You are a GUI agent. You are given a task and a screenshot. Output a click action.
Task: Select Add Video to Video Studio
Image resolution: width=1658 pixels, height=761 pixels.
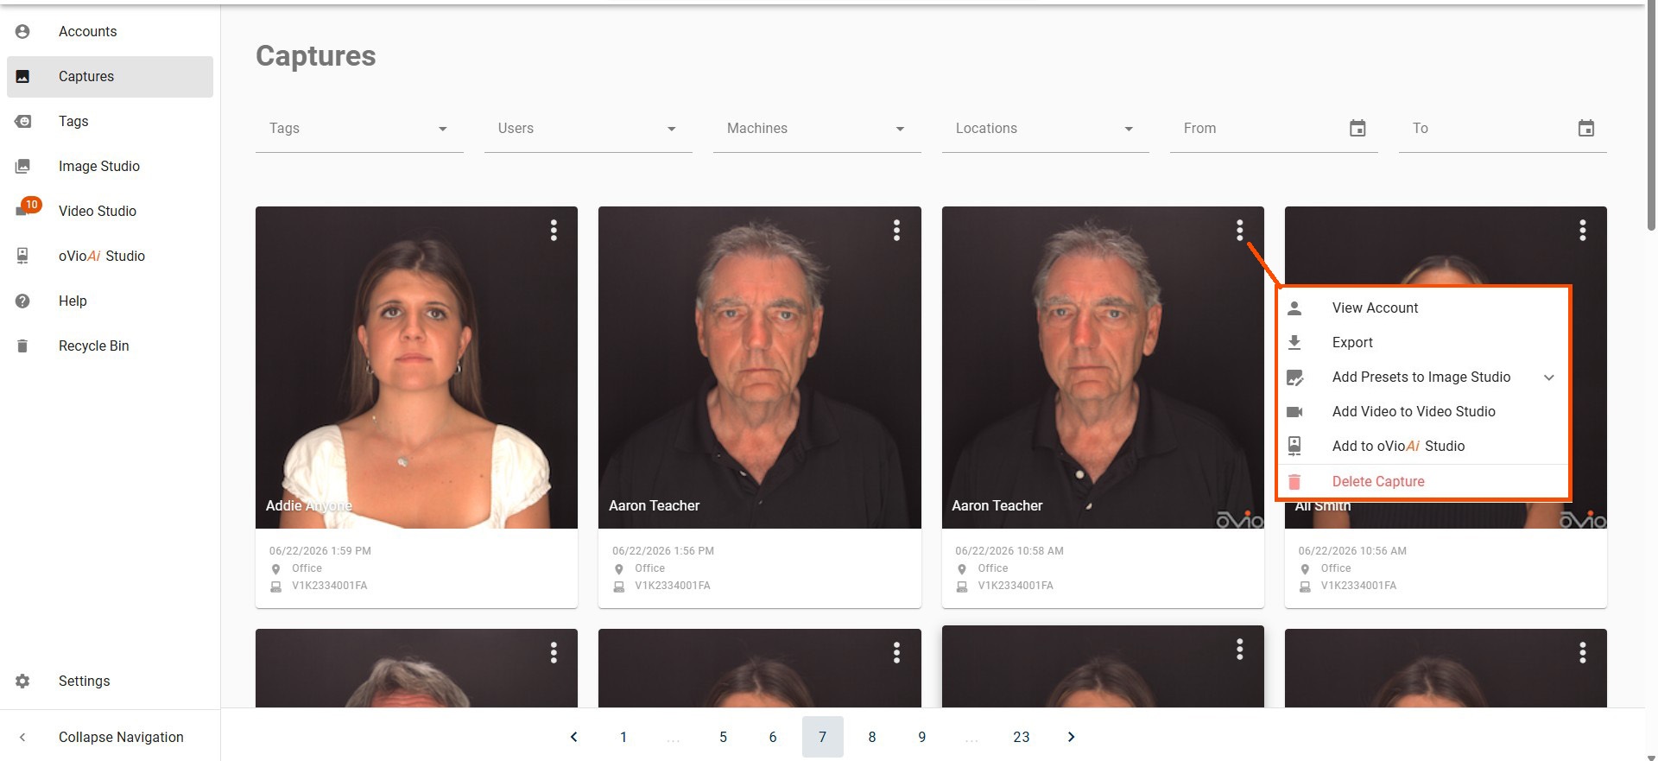click(x=1423, y=411)
